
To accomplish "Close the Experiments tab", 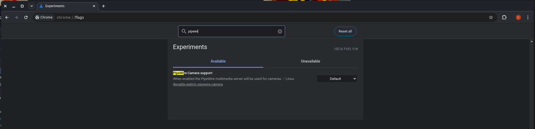I will tap(94, 6).
